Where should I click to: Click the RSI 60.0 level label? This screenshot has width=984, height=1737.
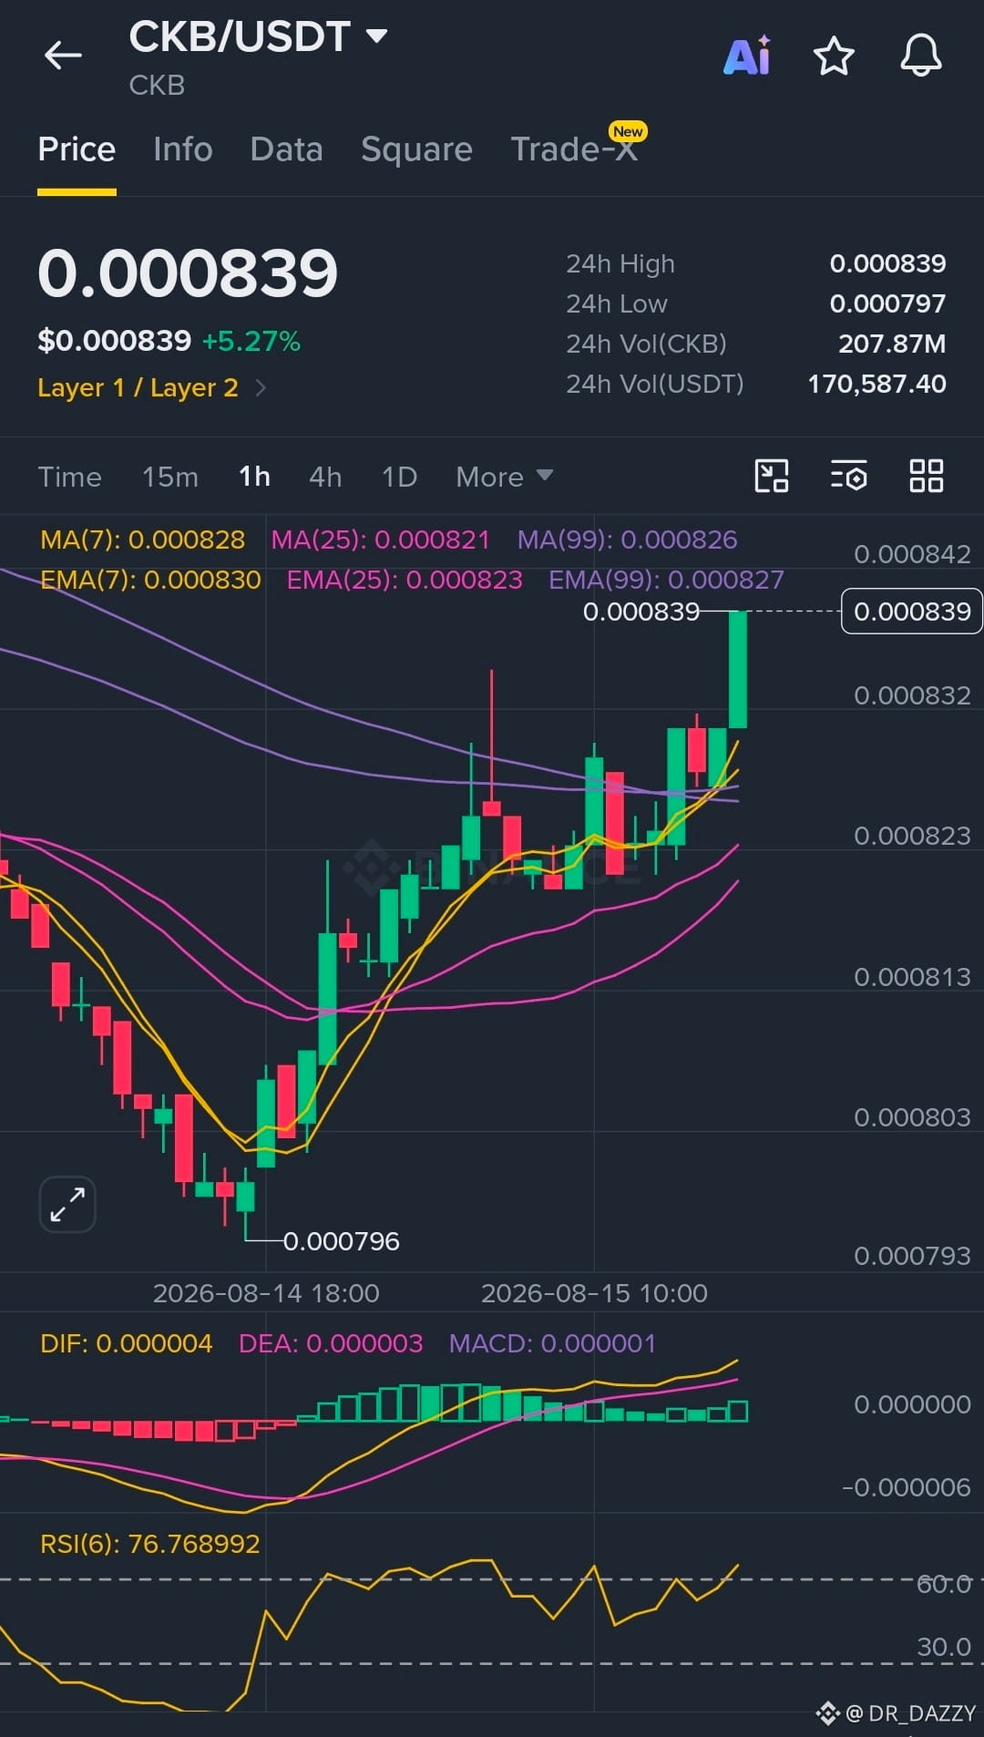[x=943, y=1584]
